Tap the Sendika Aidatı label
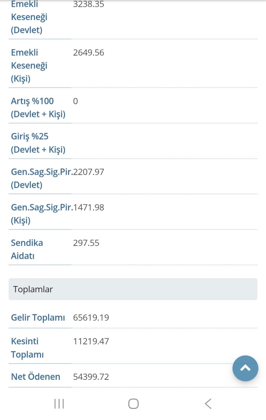266x420 pixels. point(27,249)
